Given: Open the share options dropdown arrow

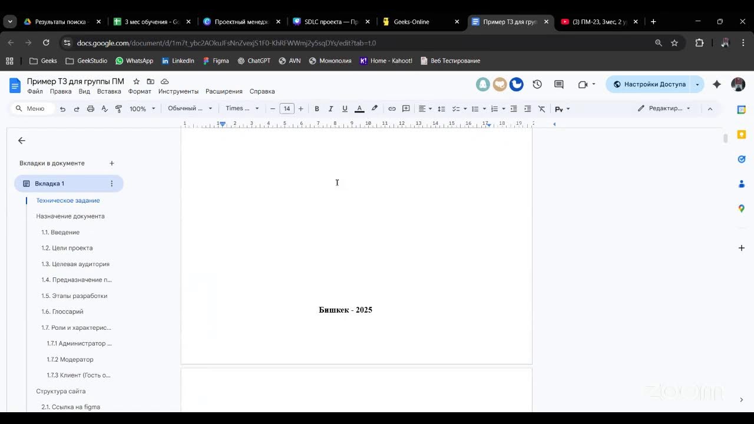Looking at the screenshot, I should [697, 84].
